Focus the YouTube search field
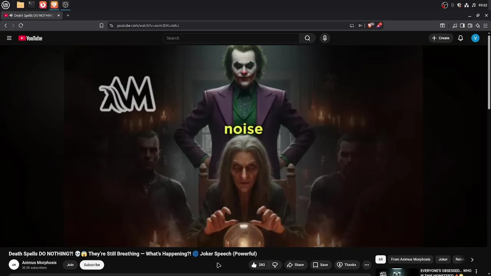The width and height of the screenshot is (491, 276). click(231, 38)
